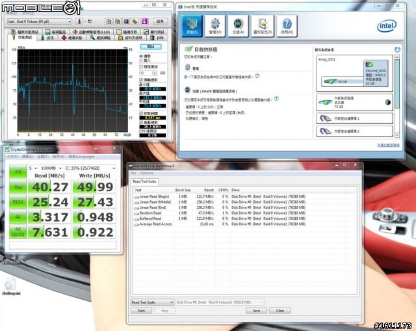Switch to the Error Scan tab with magnifier

click(100, 38)
